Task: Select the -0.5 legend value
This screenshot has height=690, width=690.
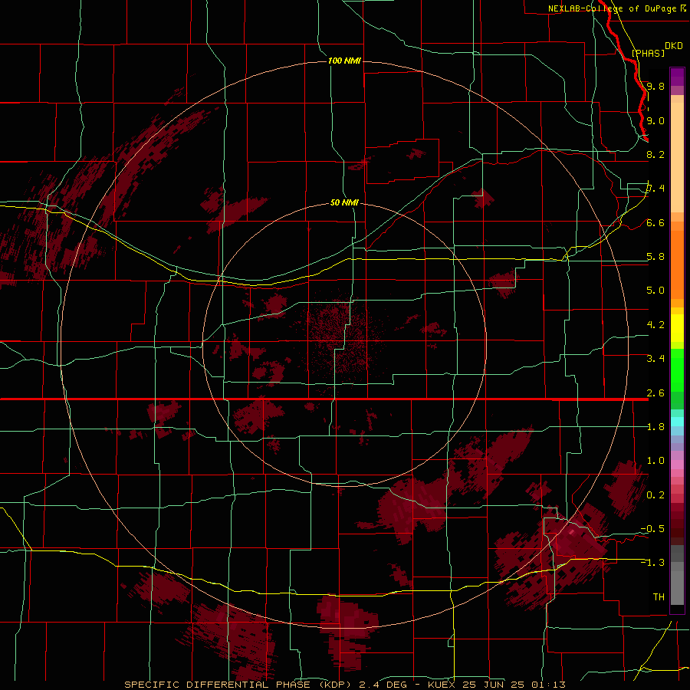Action: click(652, 529)
